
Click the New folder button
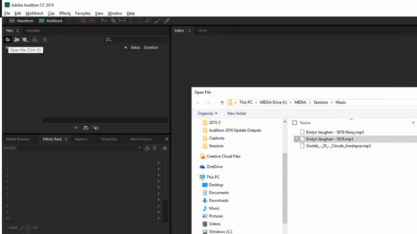tap(237, 113)
